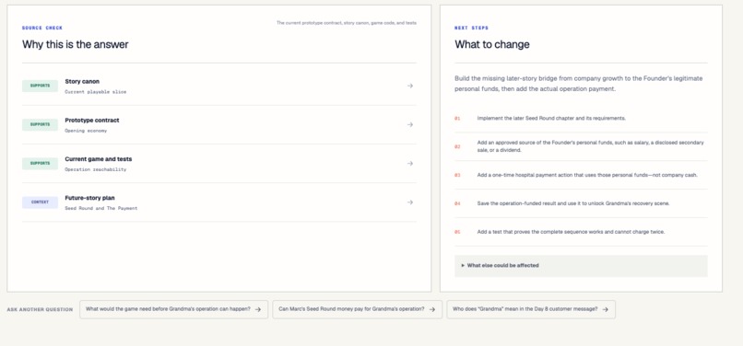
Task: Click arrow on 'Who does Grandma mean' question
Action: click(x=606, y=309)
